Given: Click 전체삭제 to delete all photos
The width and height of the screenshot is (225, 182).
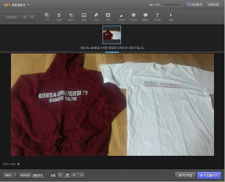Looking at the screenshot, I should click(213, 5).
